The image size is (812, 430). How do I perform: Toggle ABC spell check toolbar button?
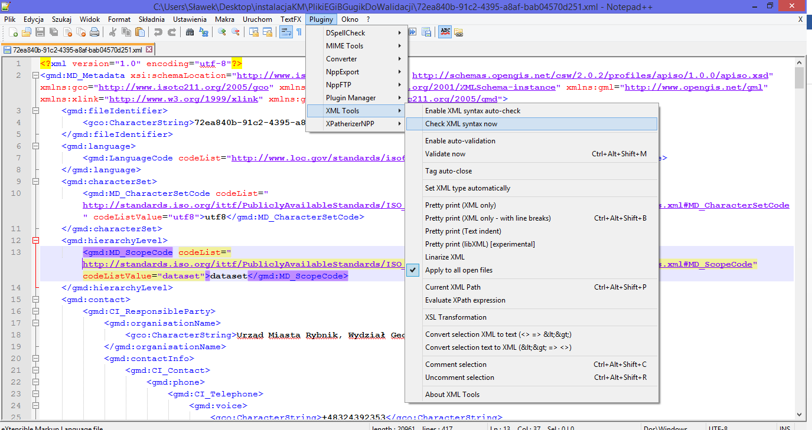pos(445,32)
